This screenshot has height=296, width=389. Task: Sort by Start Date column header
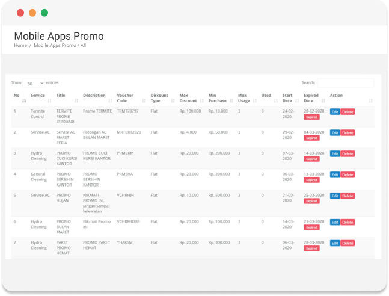287,98
